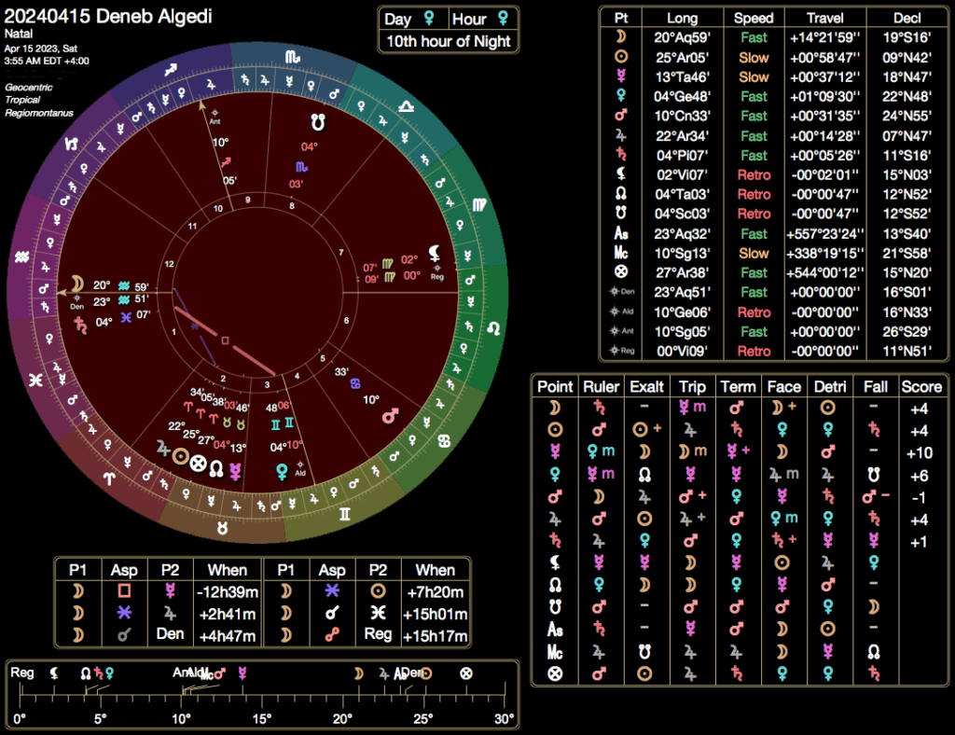The image size is (955, 735).
Task: Select the Aries sign on outer wheel
Action: tap(109, 478)
